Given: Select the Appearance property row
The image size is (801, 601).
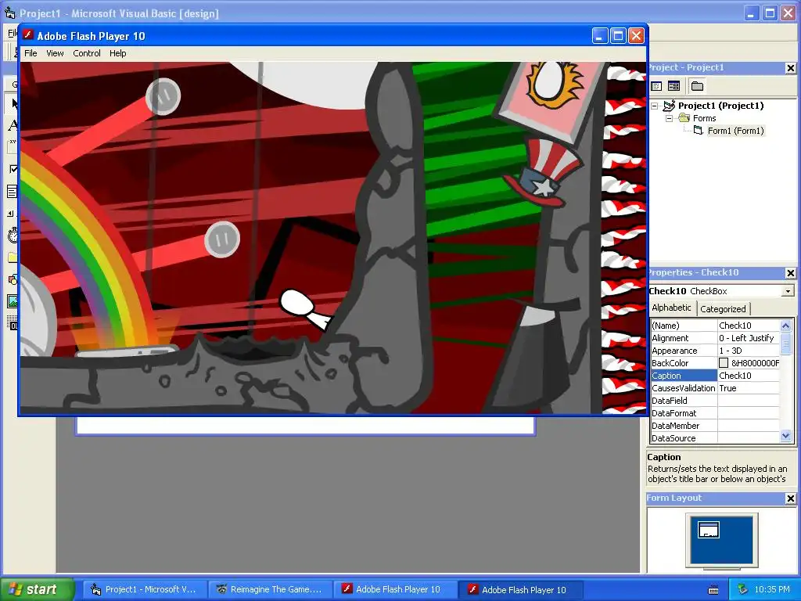Looking at the screenshot, I should (x=715, y=351).
